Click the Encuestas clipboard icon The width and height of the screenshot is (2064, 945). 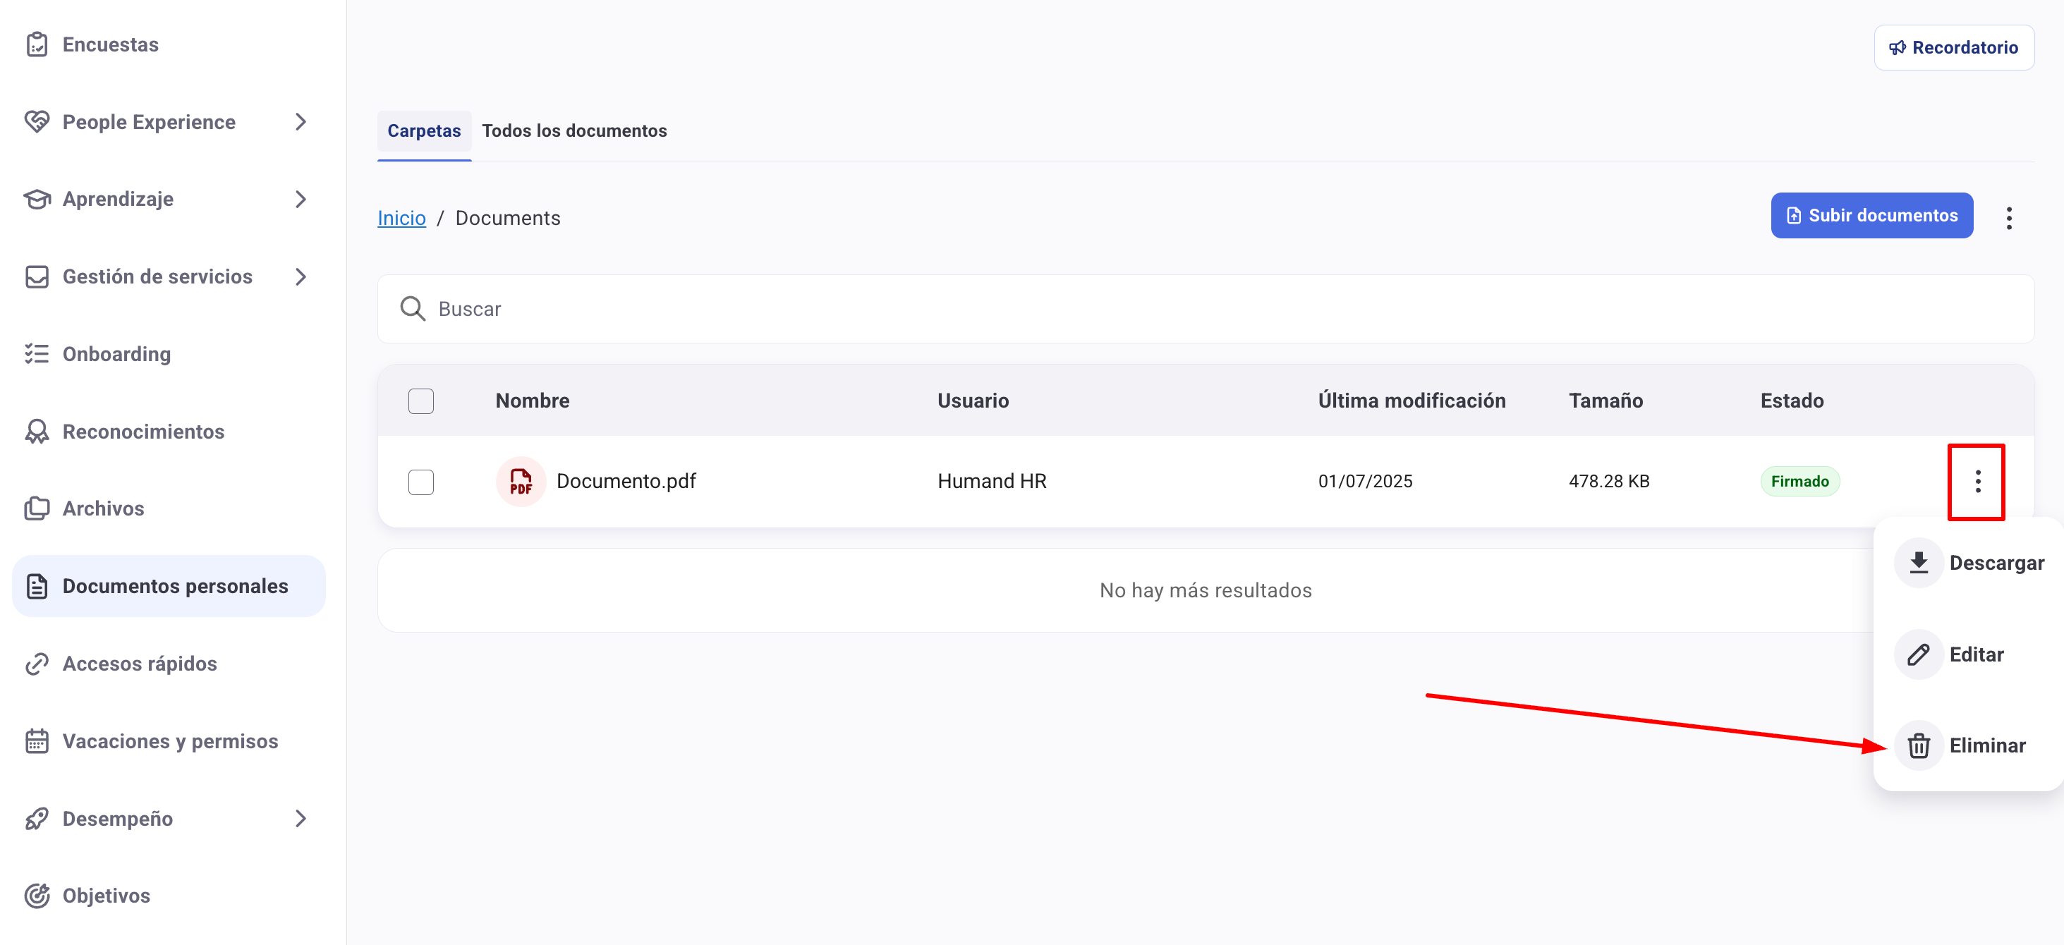(x=37, y=45)
